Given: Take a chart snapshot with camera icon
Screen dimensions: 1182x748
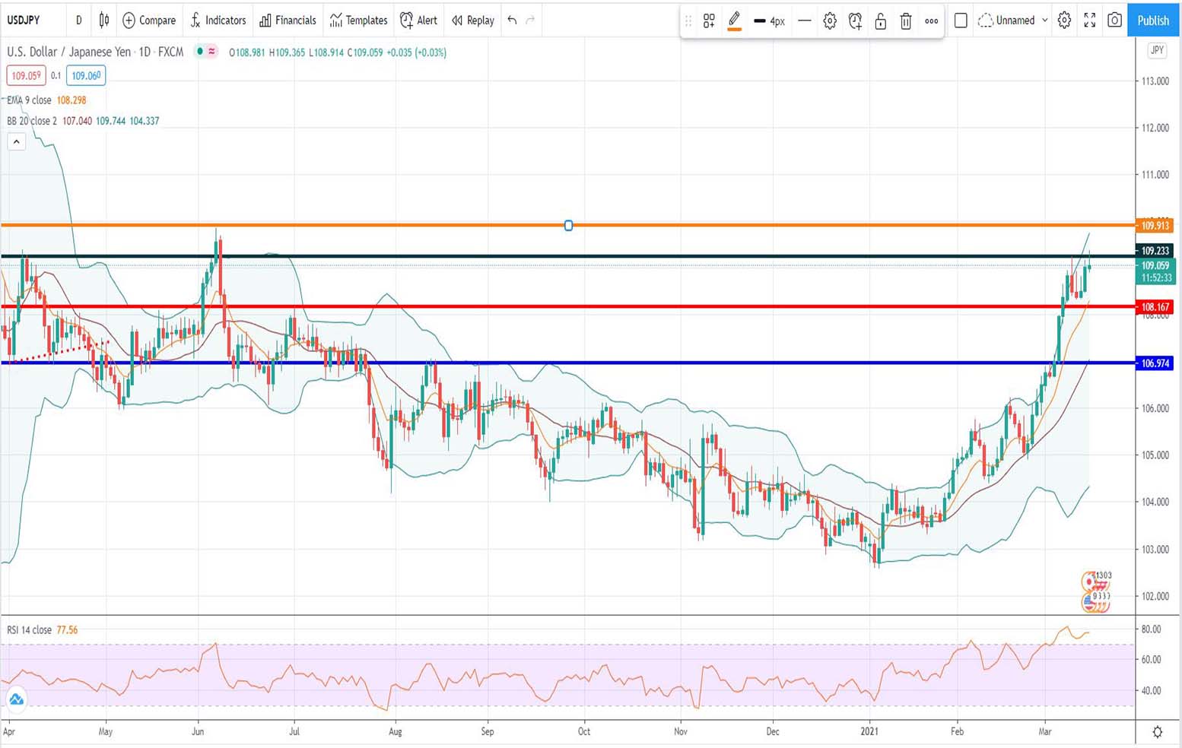Looking at the screenshot, I should click(x=1114, y=21).
